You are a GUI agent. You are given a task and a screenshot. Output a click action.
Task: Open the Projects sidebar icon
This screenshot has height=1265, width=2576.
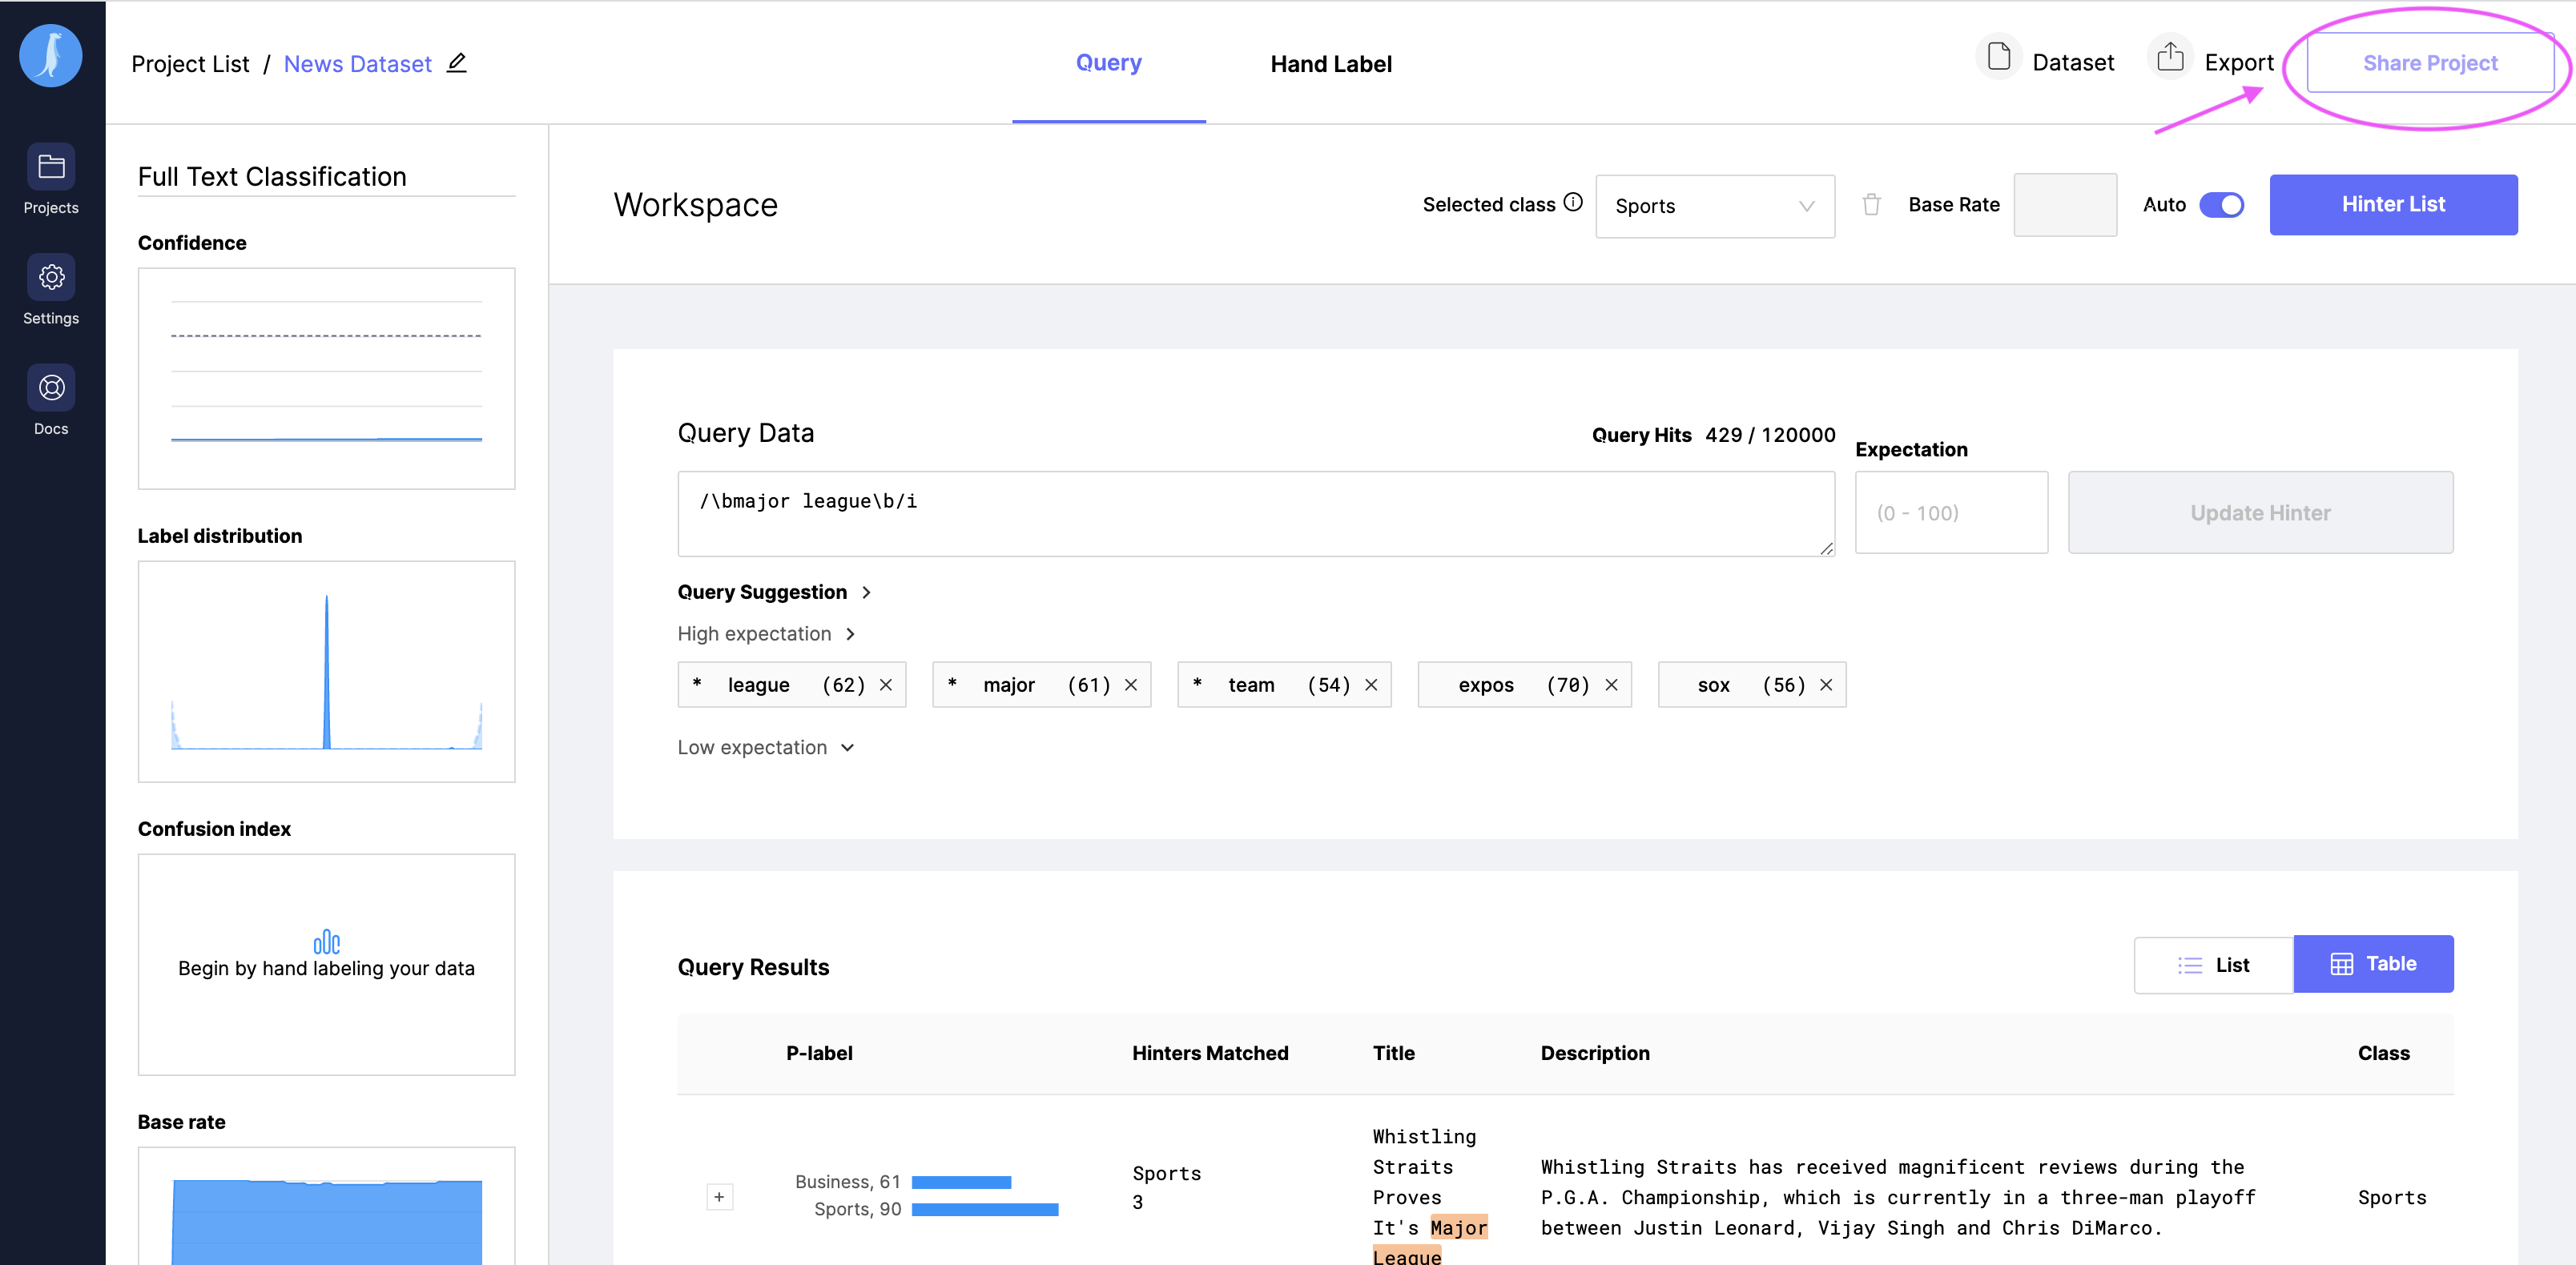[51, 167]
